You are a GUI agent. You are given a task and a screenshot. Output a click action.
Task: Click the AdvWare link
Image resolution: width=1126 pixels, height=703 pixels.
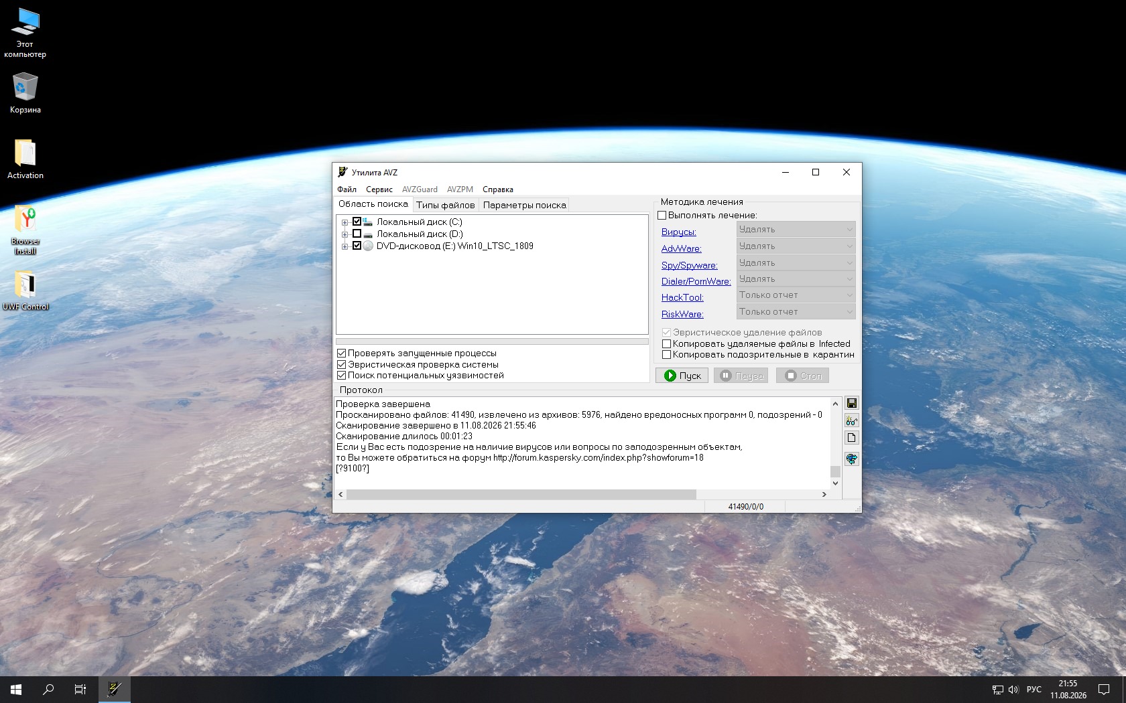click(681, 248)
